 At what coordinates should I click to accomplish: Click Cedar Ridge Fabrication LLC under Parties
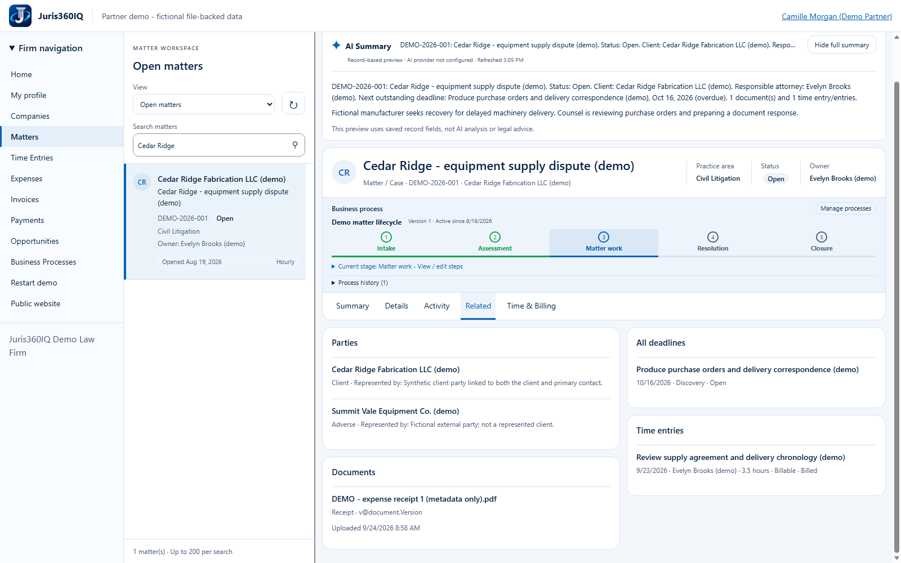(395, 369)
